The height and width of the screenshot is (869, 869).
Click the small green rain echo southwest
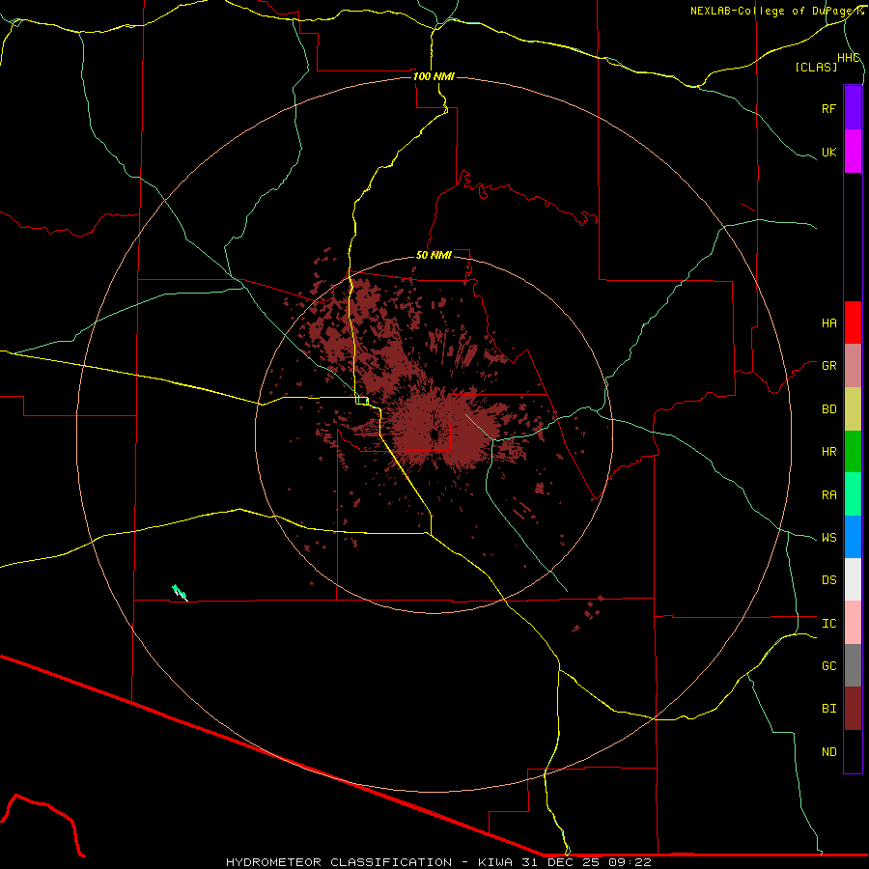pyautogui.click(x=180, y=593)
